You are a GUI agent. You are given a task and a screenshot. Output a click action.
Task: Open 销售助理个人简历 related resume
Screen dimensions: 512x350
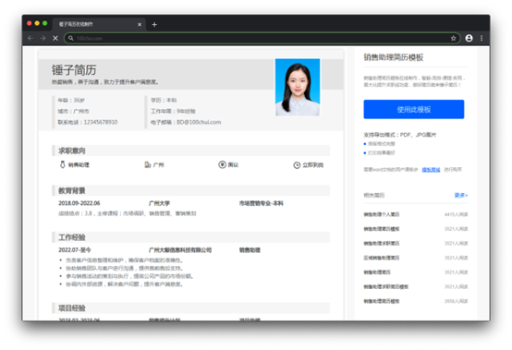point(382,214)
